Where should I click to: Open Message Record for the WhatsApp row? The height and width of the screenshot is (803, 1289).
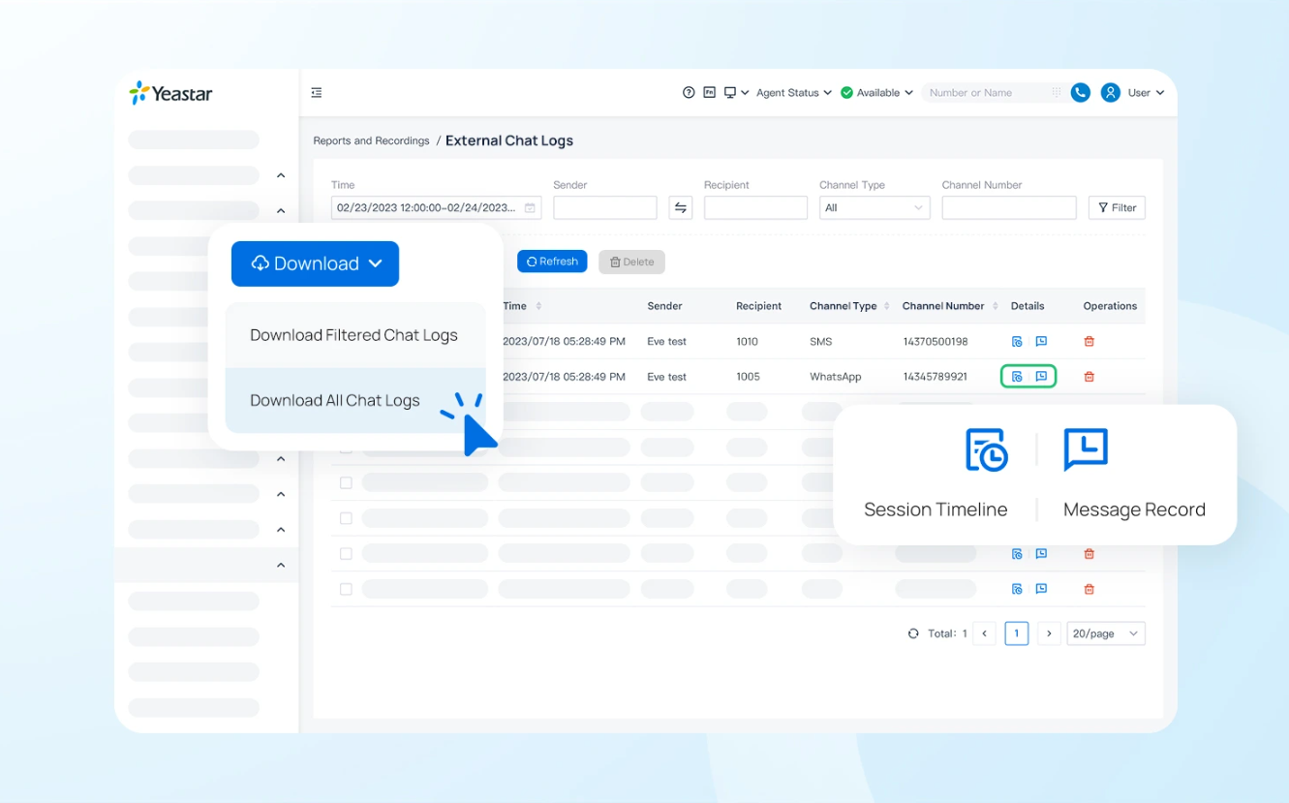coord(1041,376)
